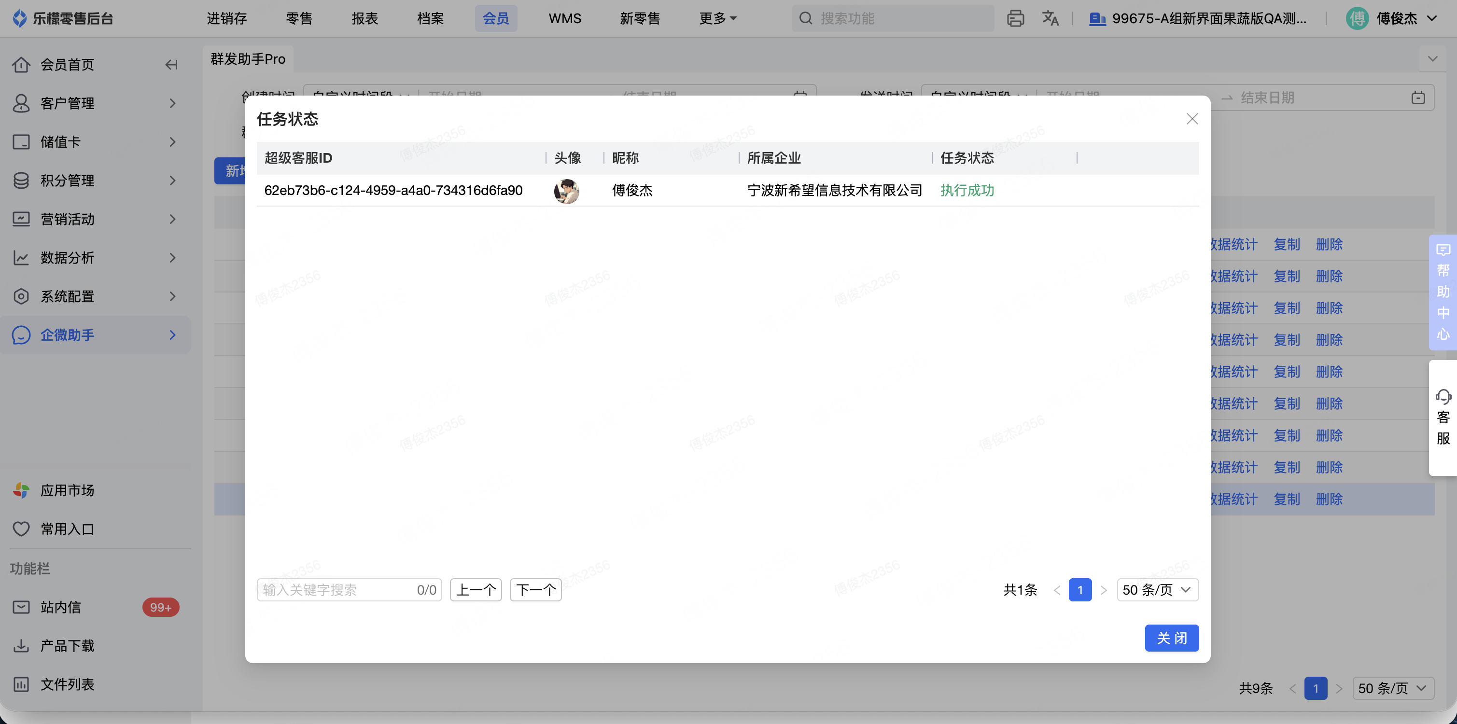Click the user avatar thumbnail in table row
Viewport: 1457px width, 724px height.
(x=566, y=191)
